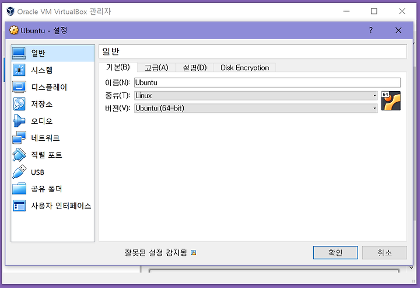Select 오디오 in the settings list
This screenshot has height=288, width=420.
[41, 121]
